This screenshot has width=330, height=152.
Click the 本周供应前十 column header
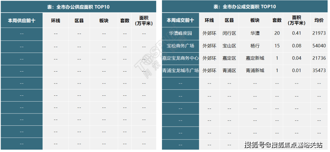[x=21, y=20]
